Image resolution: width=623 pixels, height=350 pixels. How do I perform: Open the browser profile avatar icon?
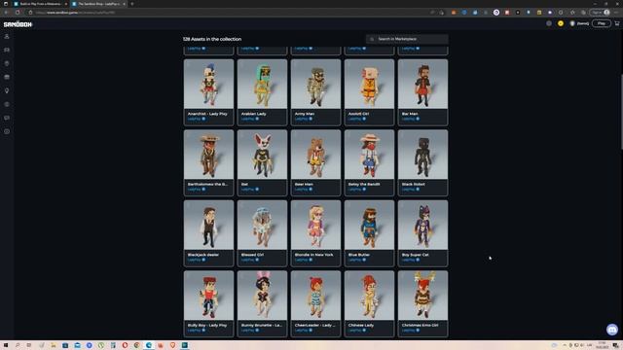click(606, 13)
